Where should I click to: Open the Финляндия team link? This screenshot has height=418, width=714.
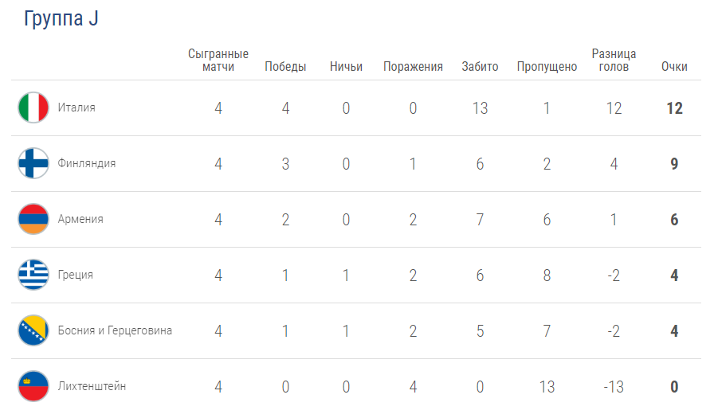(x=87, y=163)
